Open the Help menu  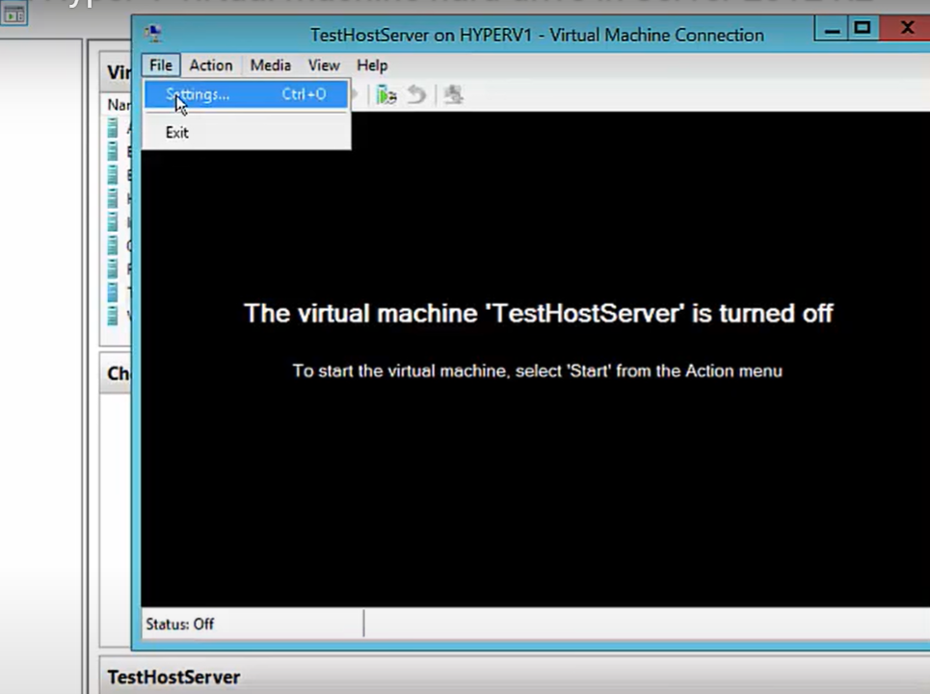(x=372, y=65)
